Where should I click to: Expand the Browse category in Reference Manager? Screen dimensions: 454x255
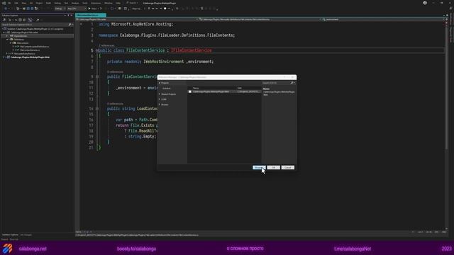(159, 105)
